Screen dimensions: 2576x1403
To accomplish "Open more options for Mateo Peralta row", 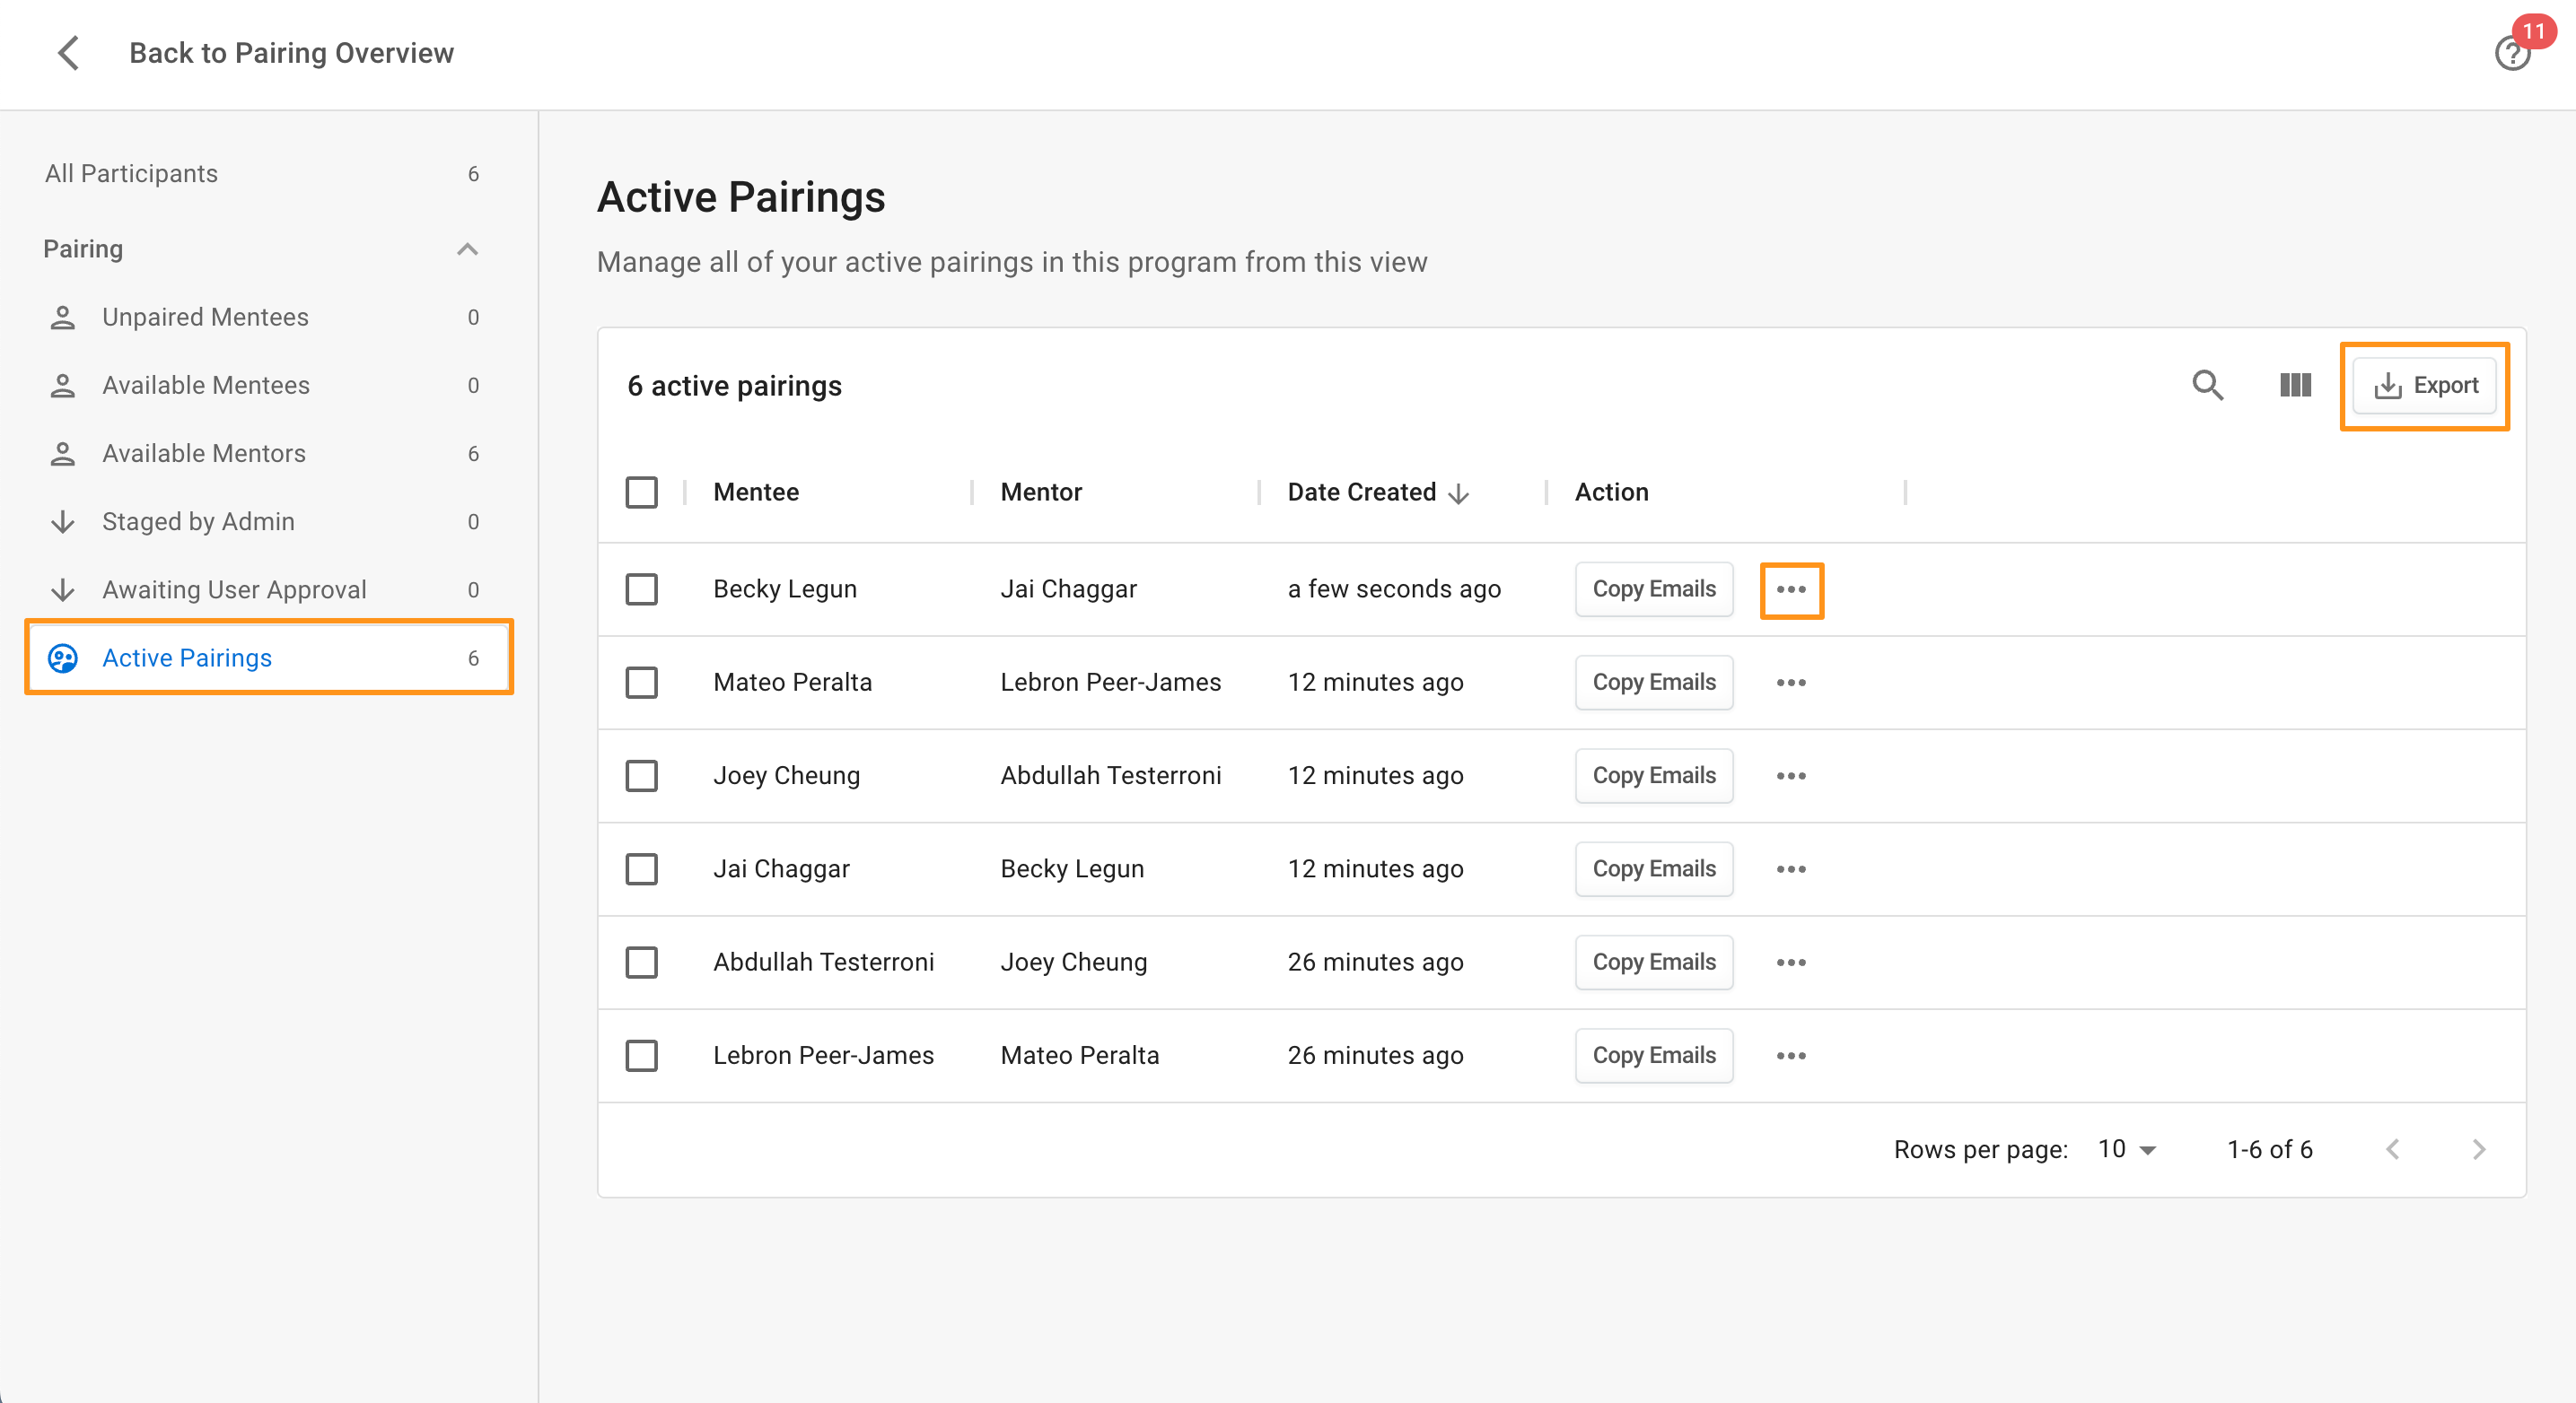I will 1791,683.
